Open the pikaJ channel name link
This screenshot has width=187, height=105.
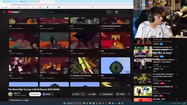coord(16,93)
